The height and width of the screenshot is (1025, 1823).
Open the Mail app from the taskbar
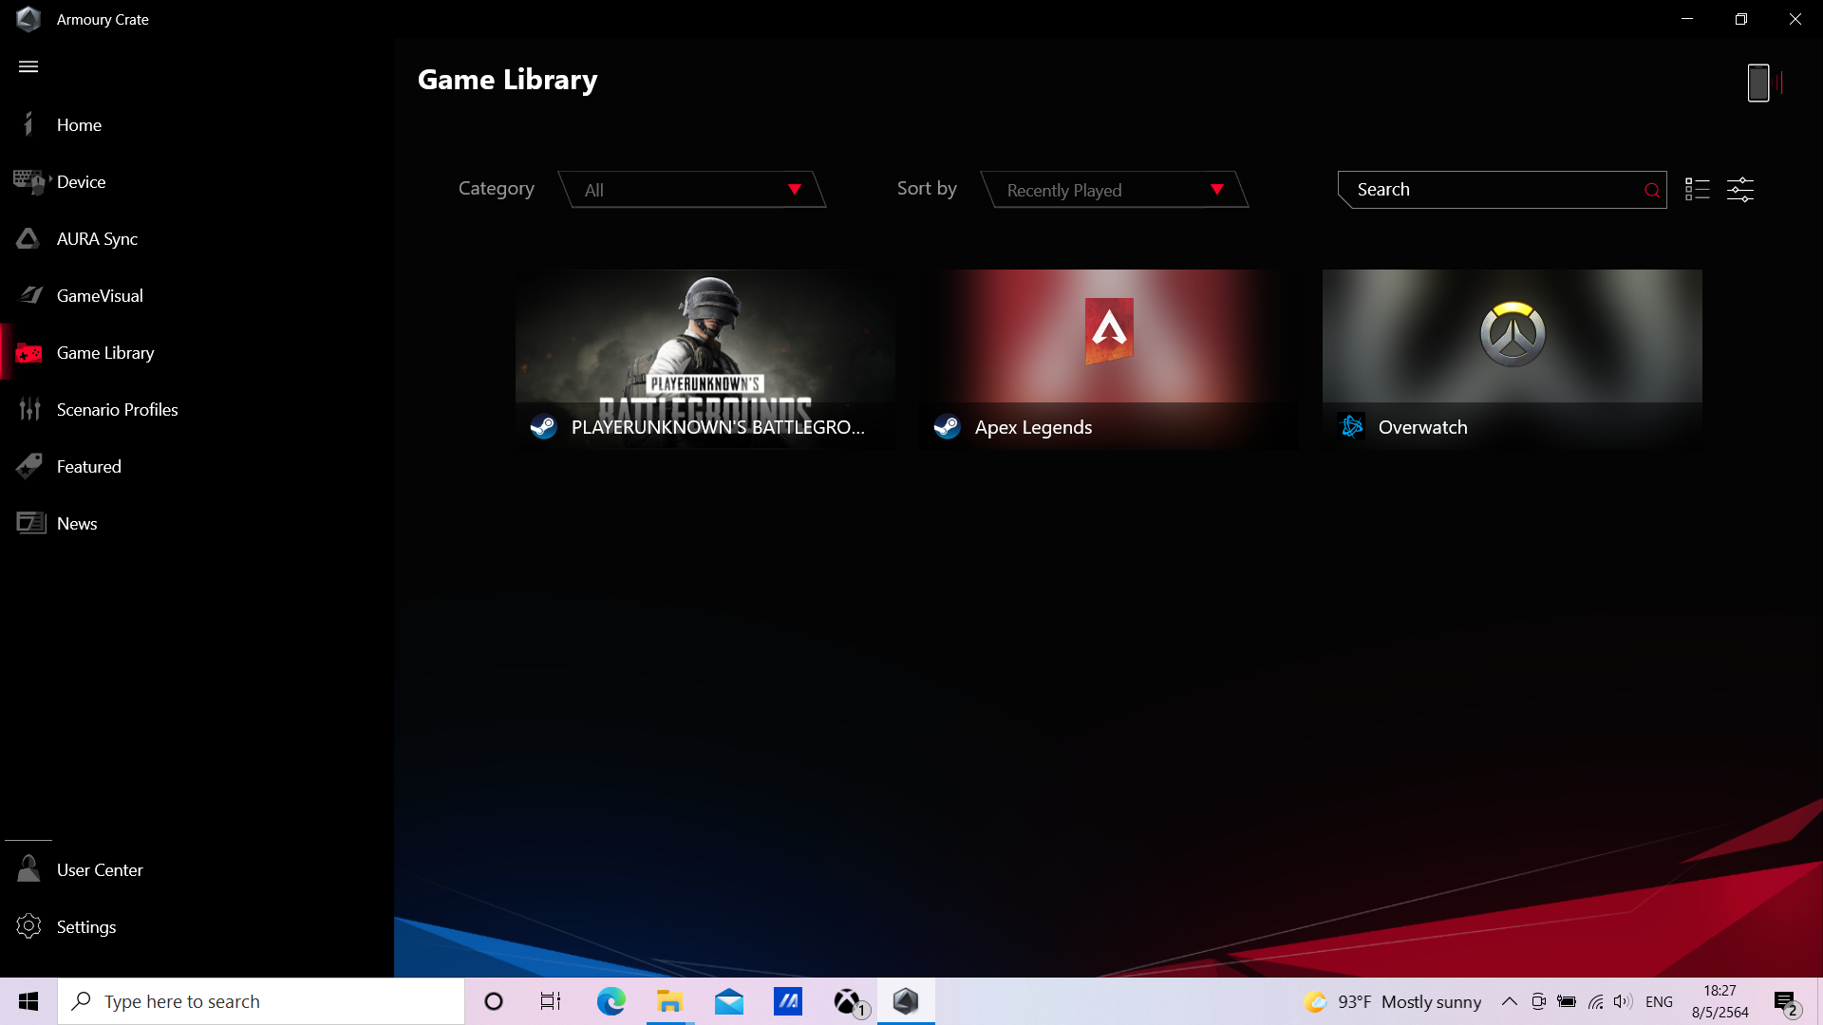(x=729, y=1001)
